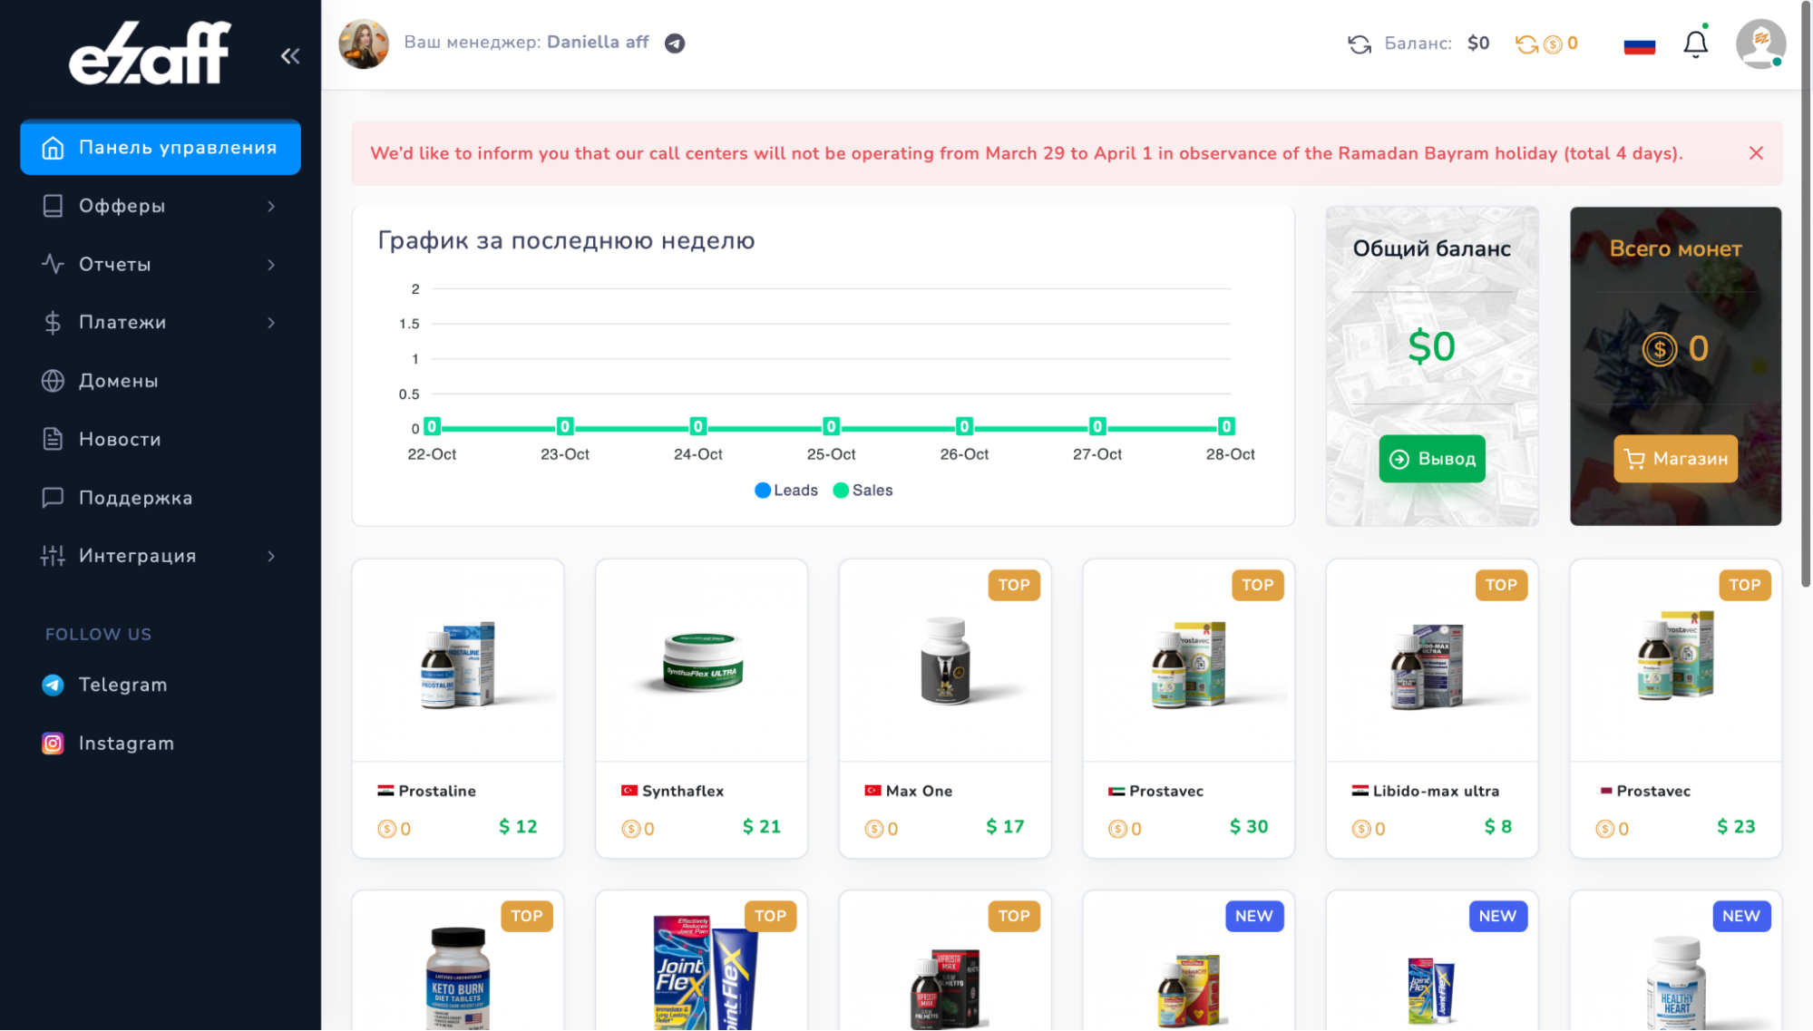The height and width of the screenshot is (1031, 1813).
Task: Go to ezaff logo home
Action: point(151,53)
